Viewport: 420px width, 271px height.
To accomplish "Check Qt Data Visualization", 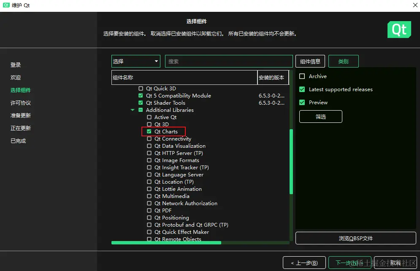I will coord(149,146).
